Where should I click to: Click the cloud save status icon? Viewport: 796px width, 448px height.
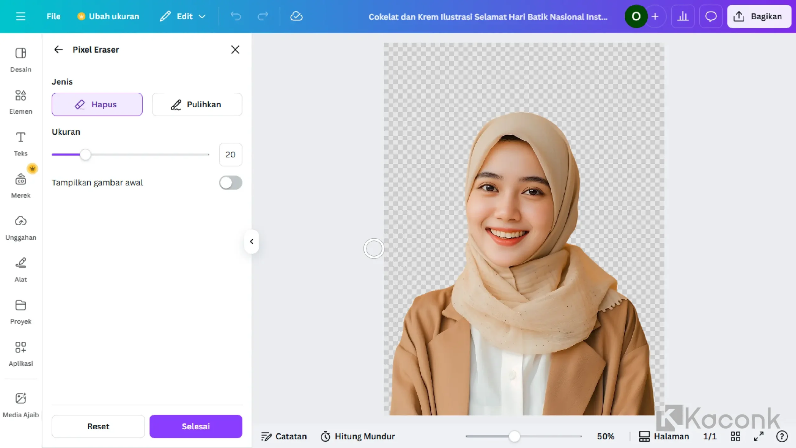click(296, 16)
